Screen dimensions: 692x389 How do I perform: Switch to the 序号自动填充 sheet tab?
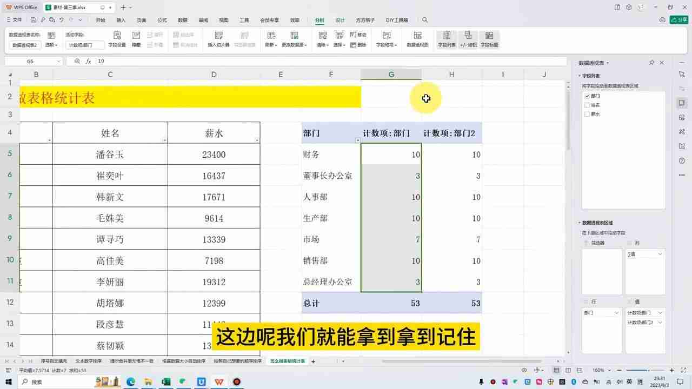(x=54, y=361)
